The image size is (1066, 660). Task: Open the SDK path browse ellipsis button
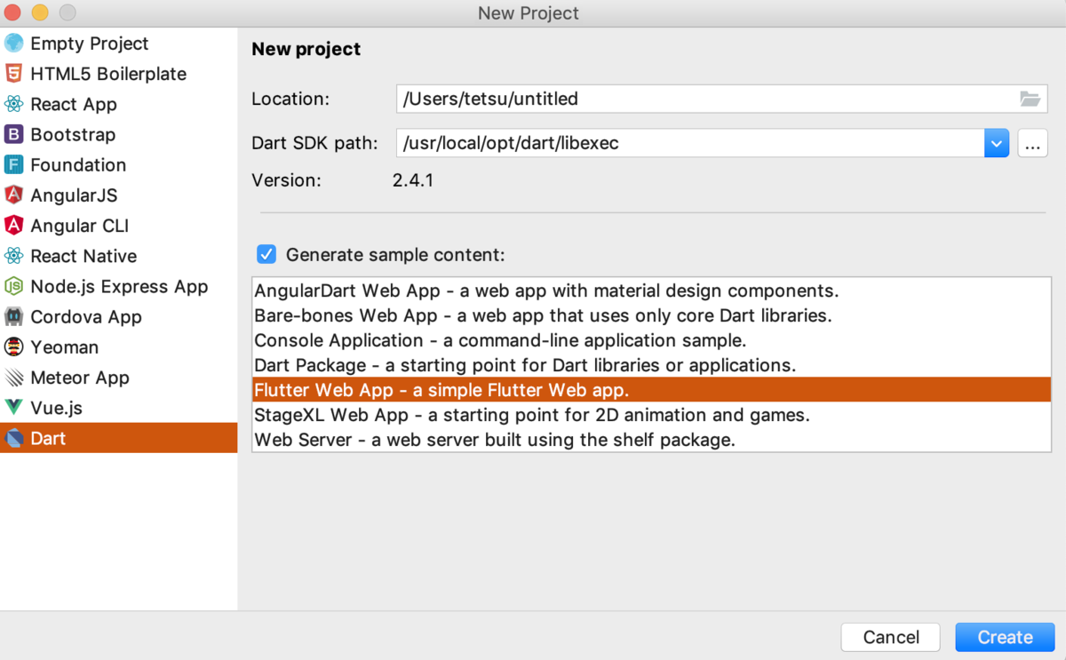pyautogui.click(x=1032, y=143)
